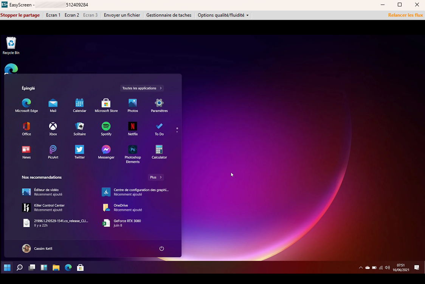Viewport: 425px width, 284px height.
Task: Open Cassim Ketfi user account menu
Action: 37,248
